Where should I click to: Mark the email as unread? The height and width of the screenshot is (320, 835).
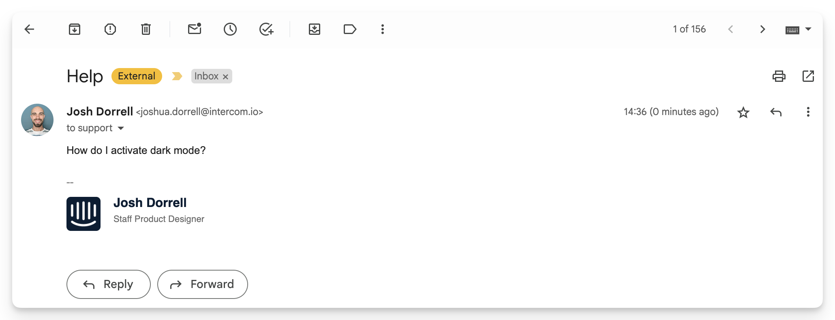coord(195,29)
